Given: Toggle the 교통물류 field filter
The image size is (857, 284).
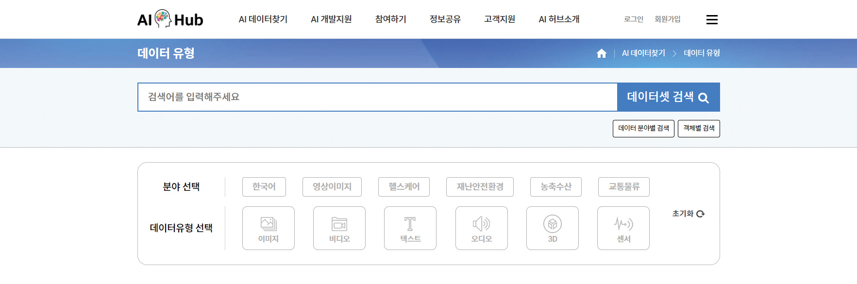Looking at the screenshot, I should pos(624,187).
